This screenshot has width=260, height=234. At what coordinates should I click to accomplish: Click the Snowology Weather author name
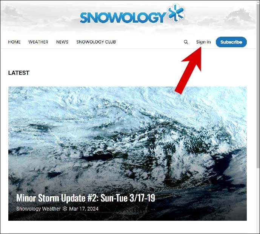(38, 209)
